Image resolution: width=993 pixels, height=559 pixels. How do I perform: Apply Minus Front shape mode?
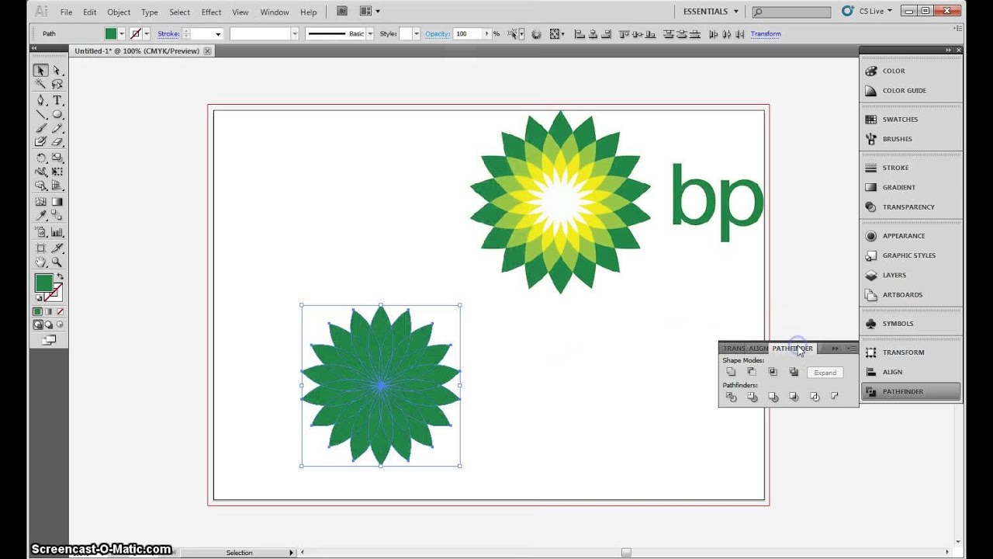pyautogui.click(x=752, y=373)
